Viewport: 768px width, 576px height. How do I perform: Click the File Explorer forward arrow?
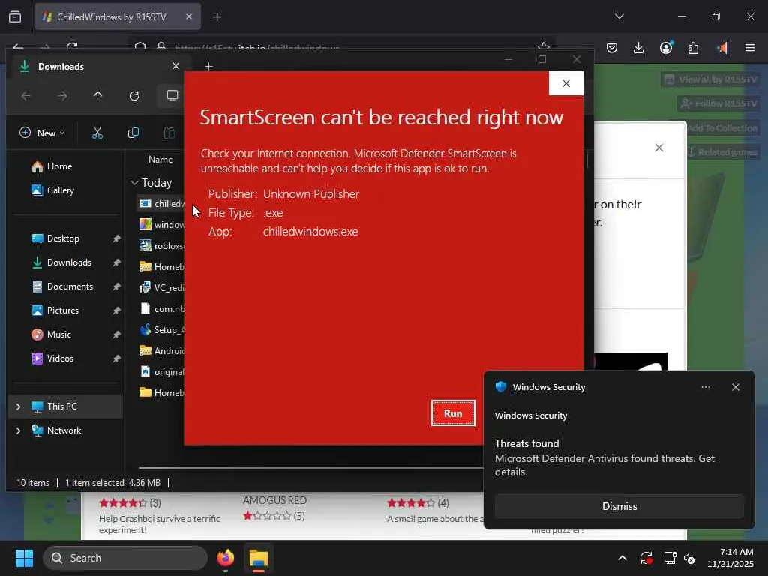[62, 95]
